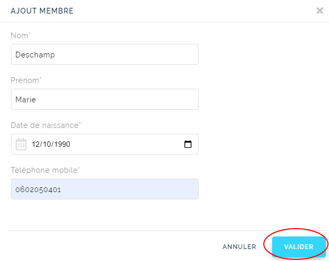Focus the Téléphone mobile input field
Image resolution: width=329 pixels, height=261 pixels.
coord(105,189)
